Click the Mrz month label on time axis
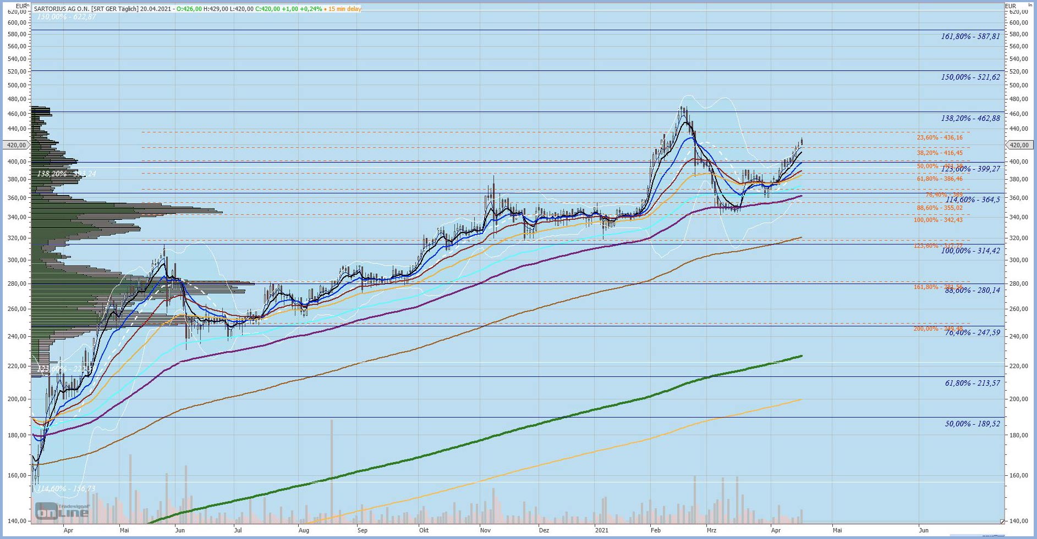 coord(711,530)
